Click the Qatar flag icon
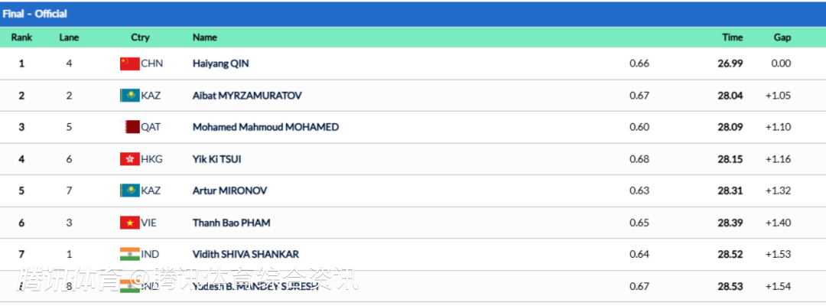Viewport: 826px width, 306px height. [132, 127]
